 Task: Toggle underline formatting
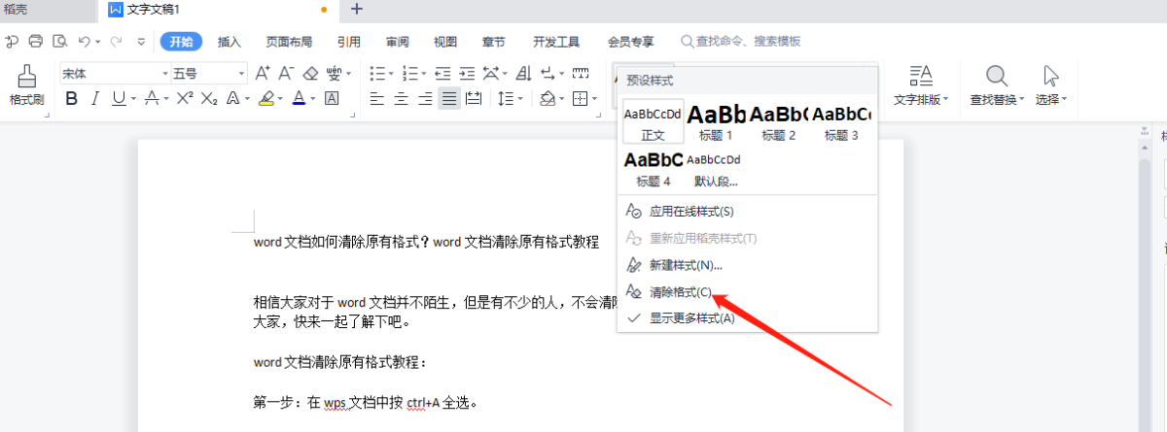119,98
